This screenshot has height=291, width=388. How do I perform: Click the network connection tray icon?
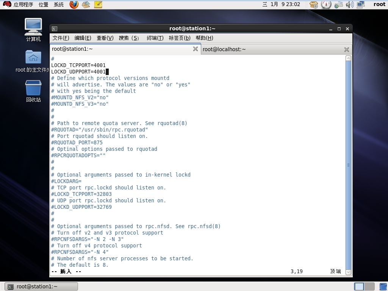click(x=338, y=5)
